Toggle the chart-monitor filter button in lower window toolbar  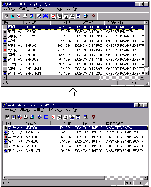(72, 117)
